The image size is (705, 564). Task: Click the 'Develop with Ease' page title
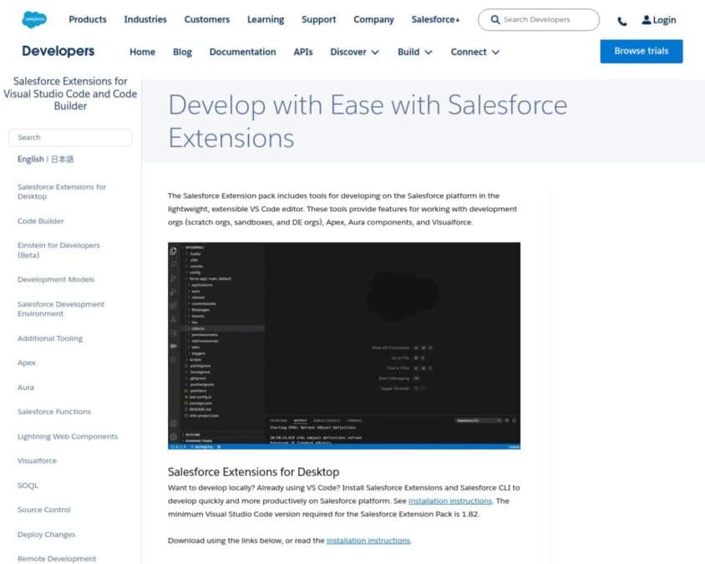coord(368,121)
